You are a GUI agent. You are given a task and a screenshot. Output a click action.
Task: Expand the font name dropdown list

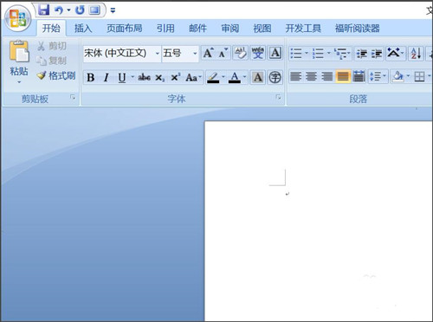tap(158, 54)
